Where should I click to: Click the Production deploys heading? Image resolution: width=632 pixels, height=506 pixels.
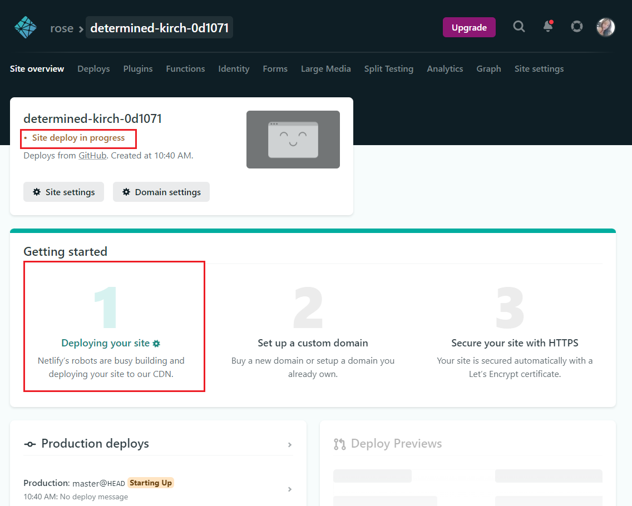tap(95, 444)
